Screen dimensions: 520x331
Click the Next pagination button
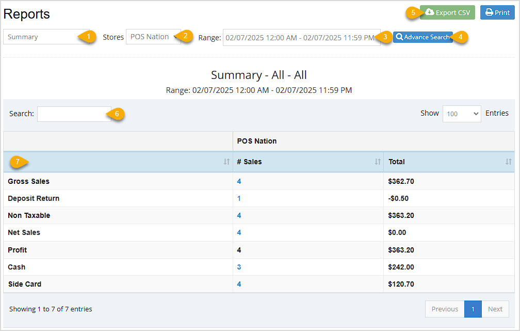[x=495, y=309]
